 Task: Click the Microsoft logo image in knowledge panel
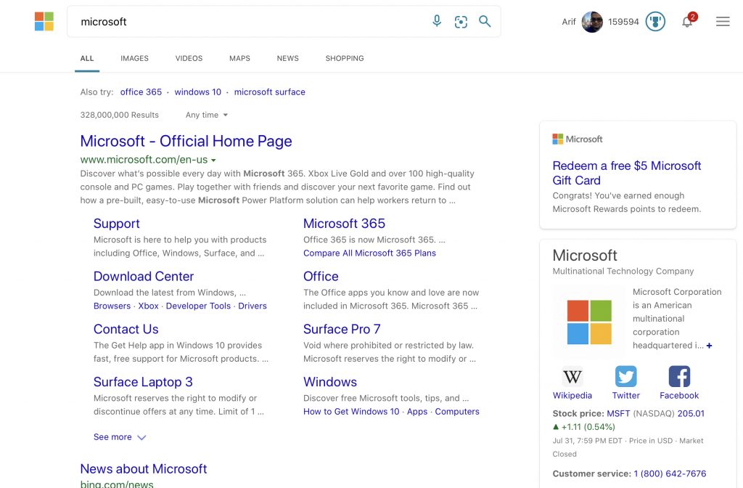coord(589,322)
